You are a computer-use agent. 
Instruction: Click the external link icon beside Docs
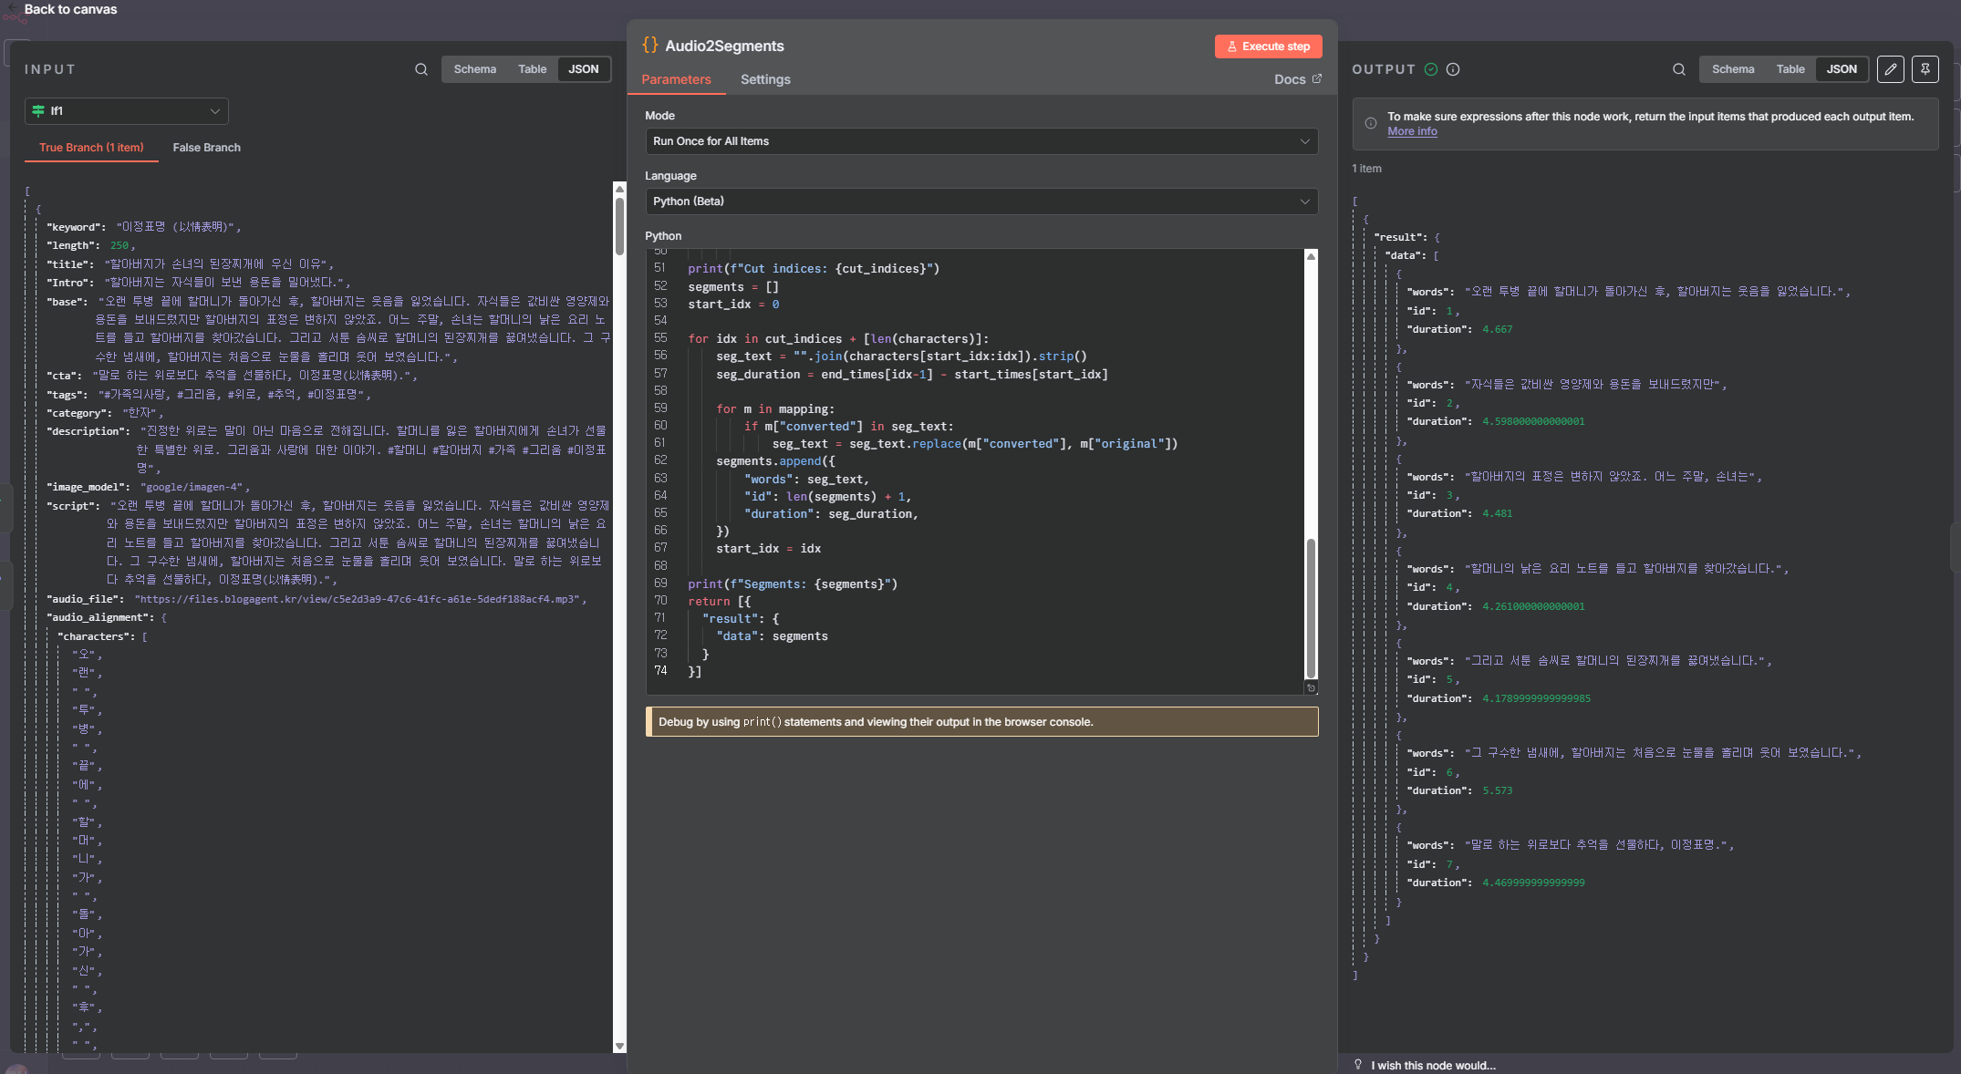pos(1316,79)
